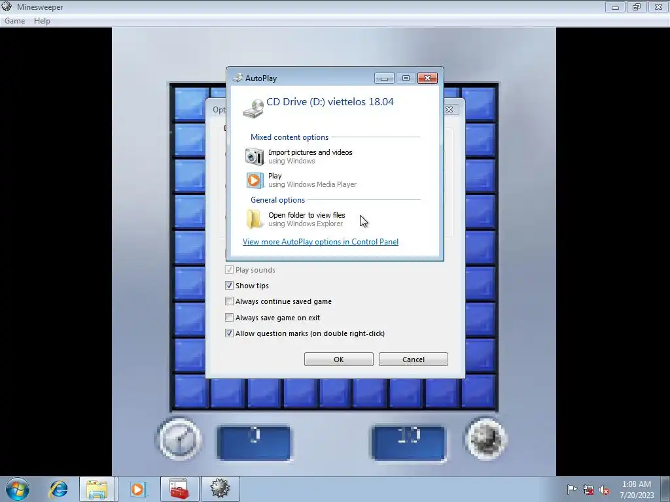The height and width of the screenshot is (502, 670).
Task: Click the CD Drive (D:) disc icon
Action: (x=253, y=108)
